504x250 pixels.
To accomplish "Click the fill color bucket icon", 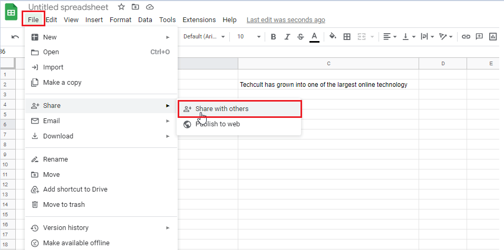I will tap(333, 37).
